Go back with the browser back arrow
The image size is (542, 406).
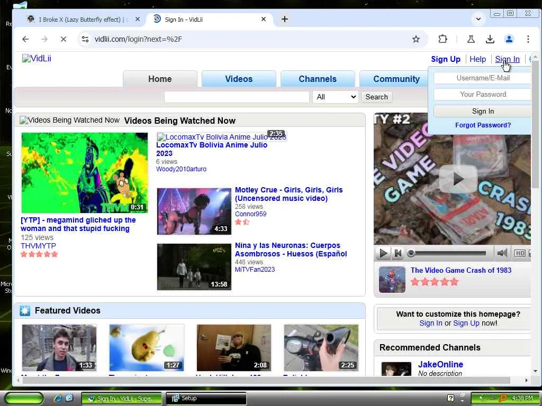click(x=25, y=39)
